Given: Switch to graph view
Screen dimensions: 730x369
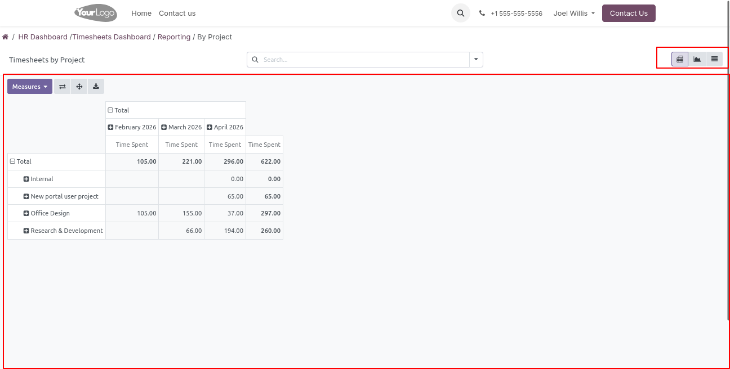Looking at the screenshot, I should click(x=697, y=59).
